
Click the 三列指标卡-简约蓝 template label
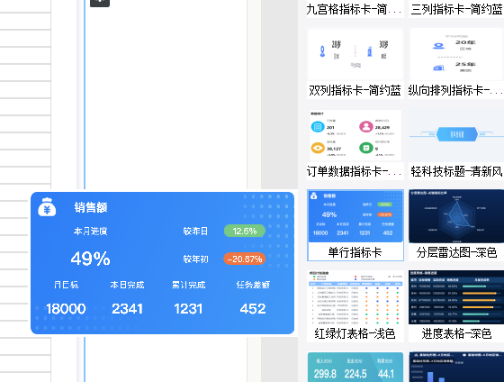[456, 9]
